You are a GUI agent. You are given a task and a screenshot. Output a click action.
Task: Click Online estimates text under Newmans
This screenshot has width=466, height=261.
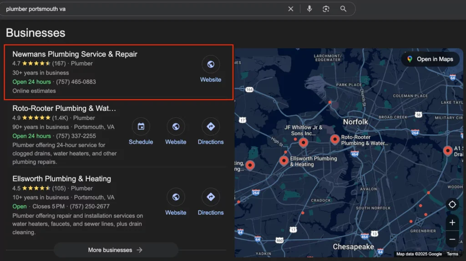pos(34,91)
